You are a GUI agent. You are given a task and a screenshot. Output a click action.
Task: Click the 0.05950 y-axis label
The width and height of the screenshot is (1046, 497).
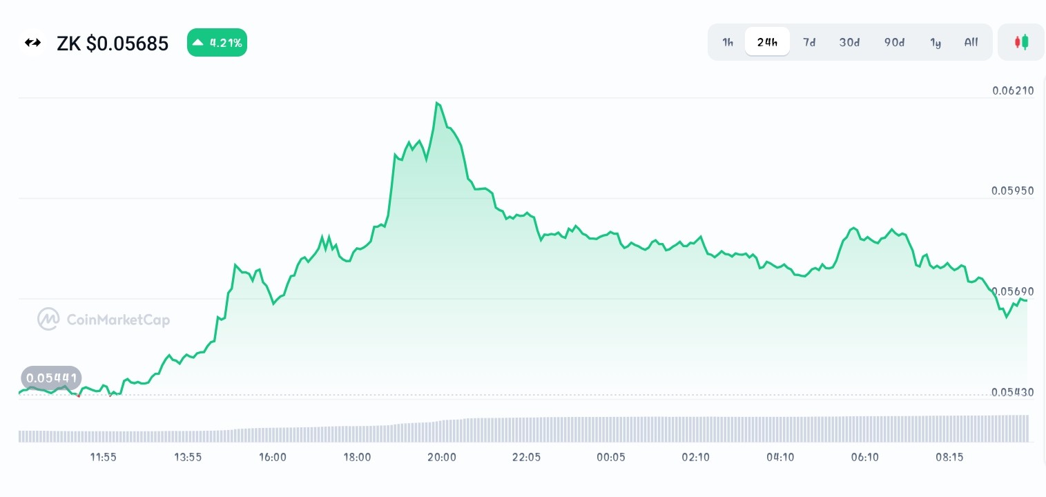[x=1013, y=191]
